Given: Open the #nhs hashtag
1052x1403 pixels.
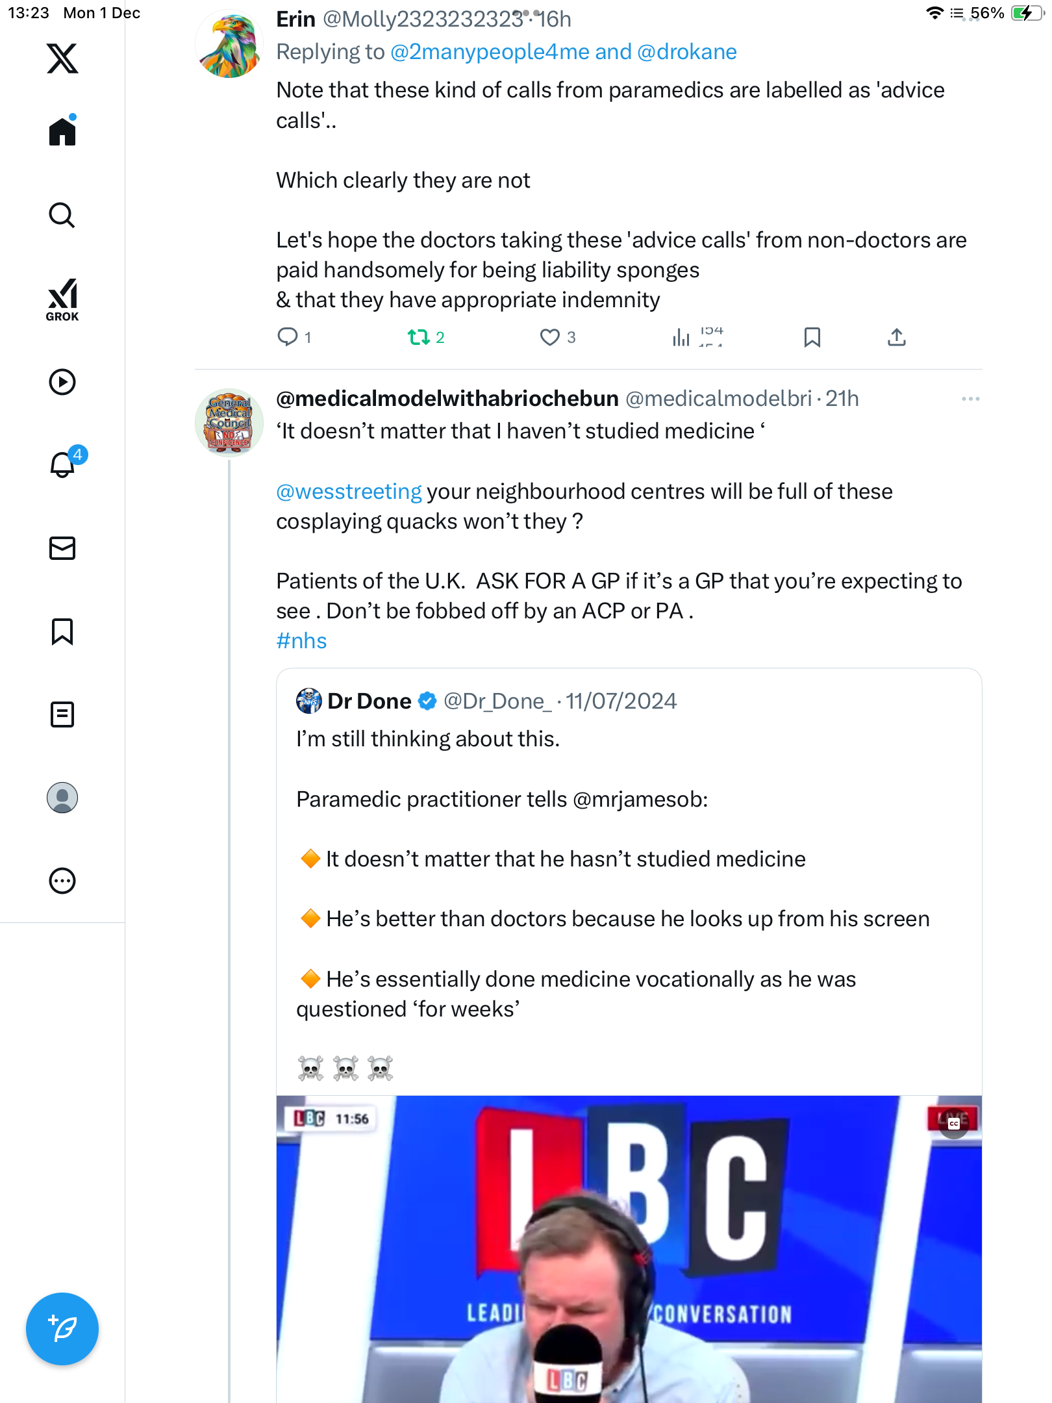Looking at the screenshot, I should coord(301,641).
